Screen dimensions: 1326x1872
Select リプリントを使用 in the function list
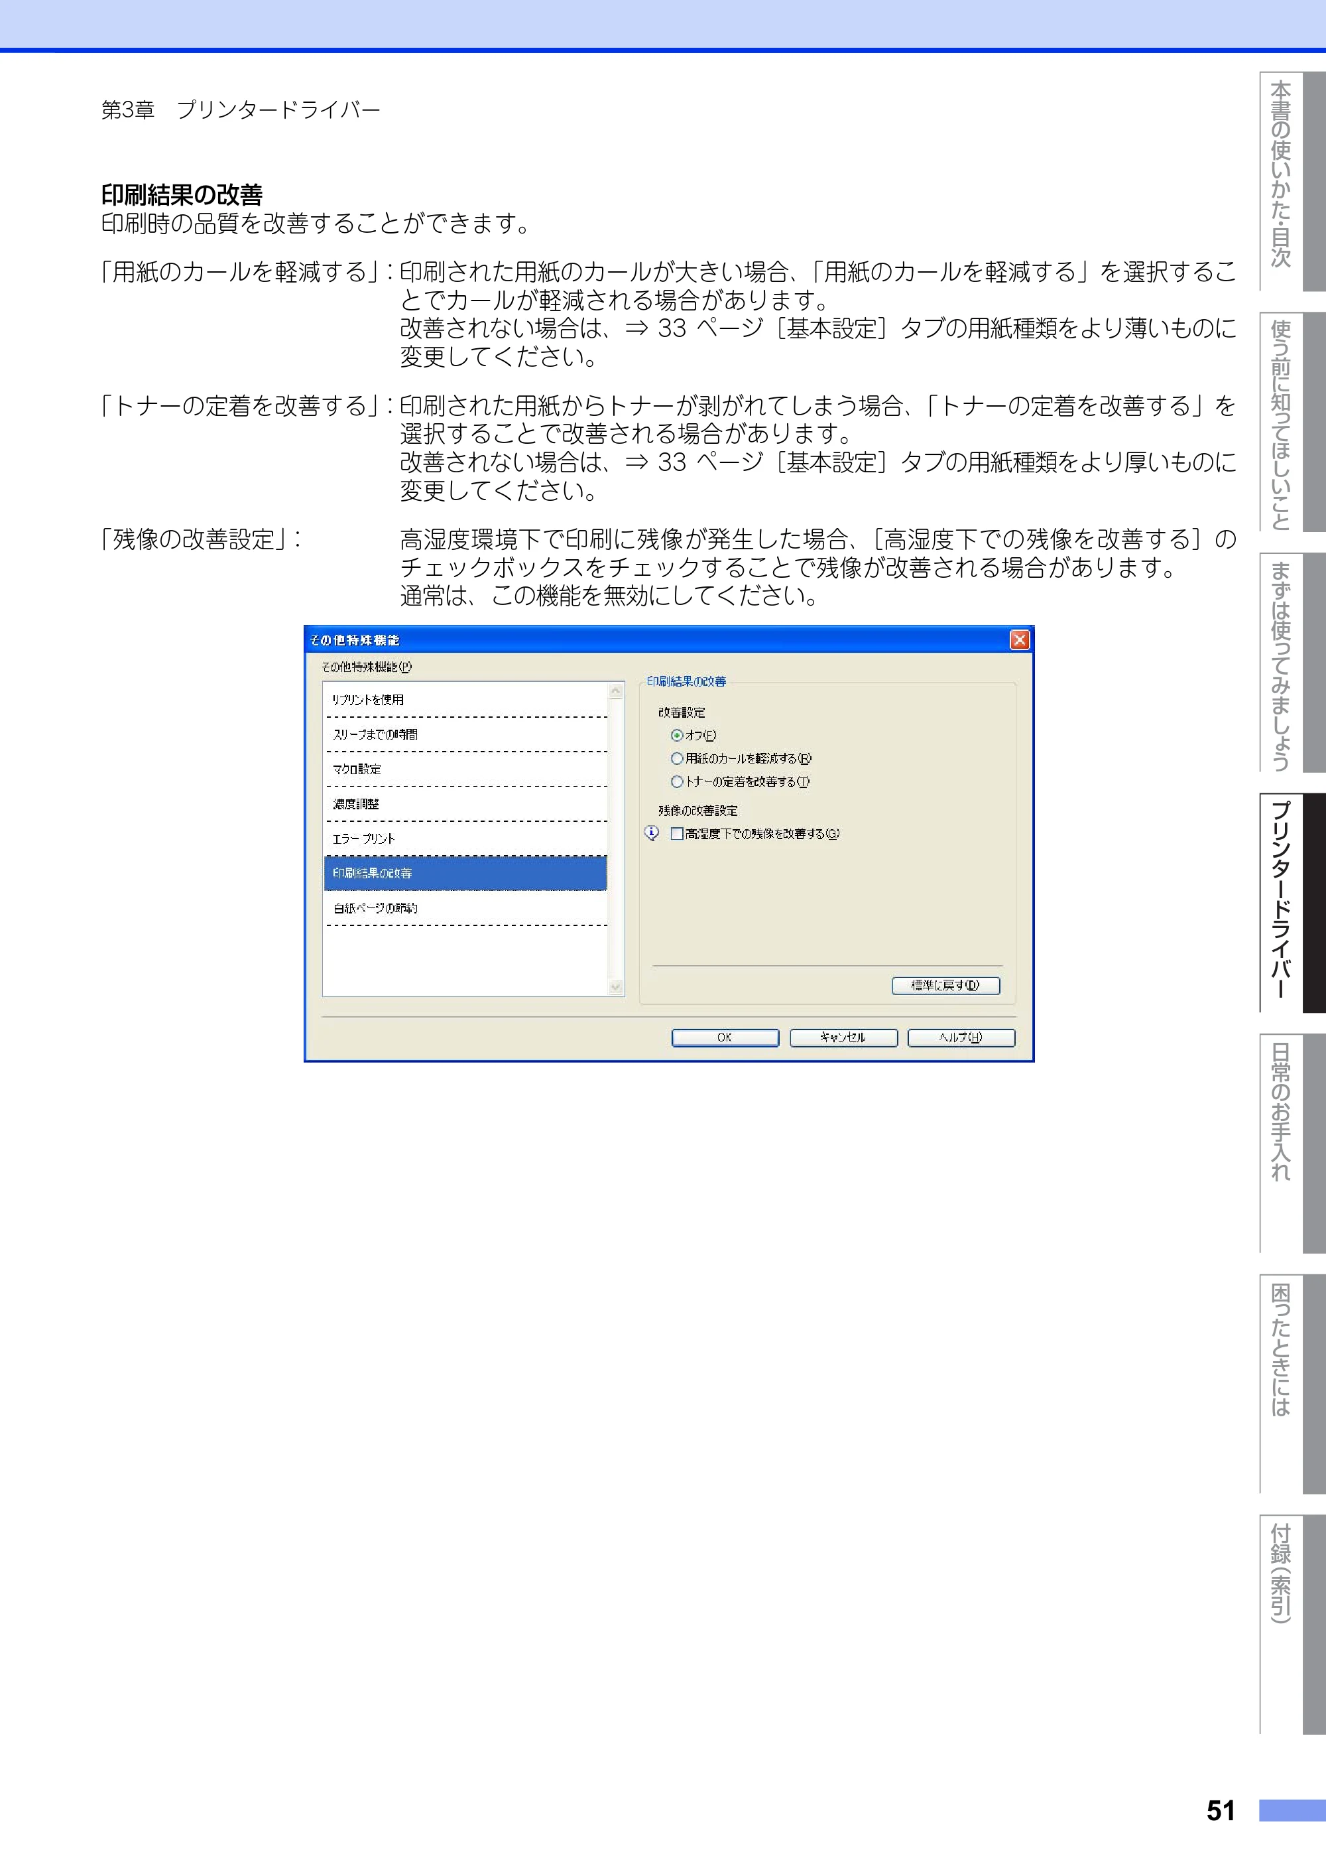(x=465, y=700)
